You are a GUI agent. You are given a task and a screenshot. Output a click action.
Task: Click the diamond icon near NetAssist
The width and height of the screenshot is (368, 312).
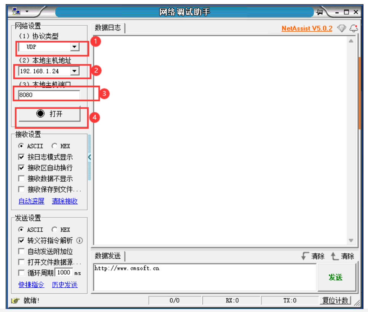(x=341, y=29)
